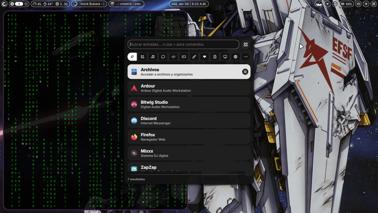Select the music notes audio category

pos(153,57)
